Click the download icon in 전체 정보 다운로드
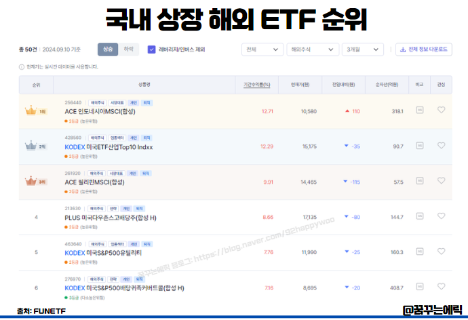 pyautogui.click(x=403, y=49)
